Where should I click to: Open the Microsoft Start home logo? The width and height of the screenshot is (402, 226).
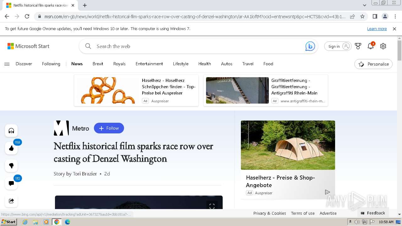29,46
